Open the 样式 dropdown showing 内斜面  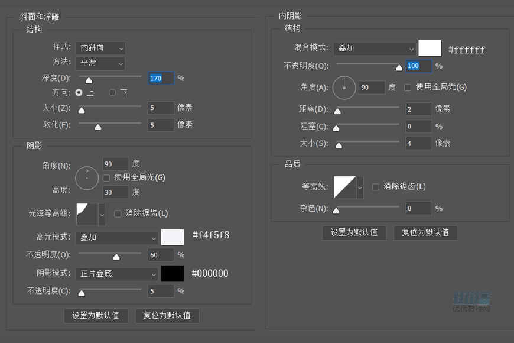tap(100, 48)
